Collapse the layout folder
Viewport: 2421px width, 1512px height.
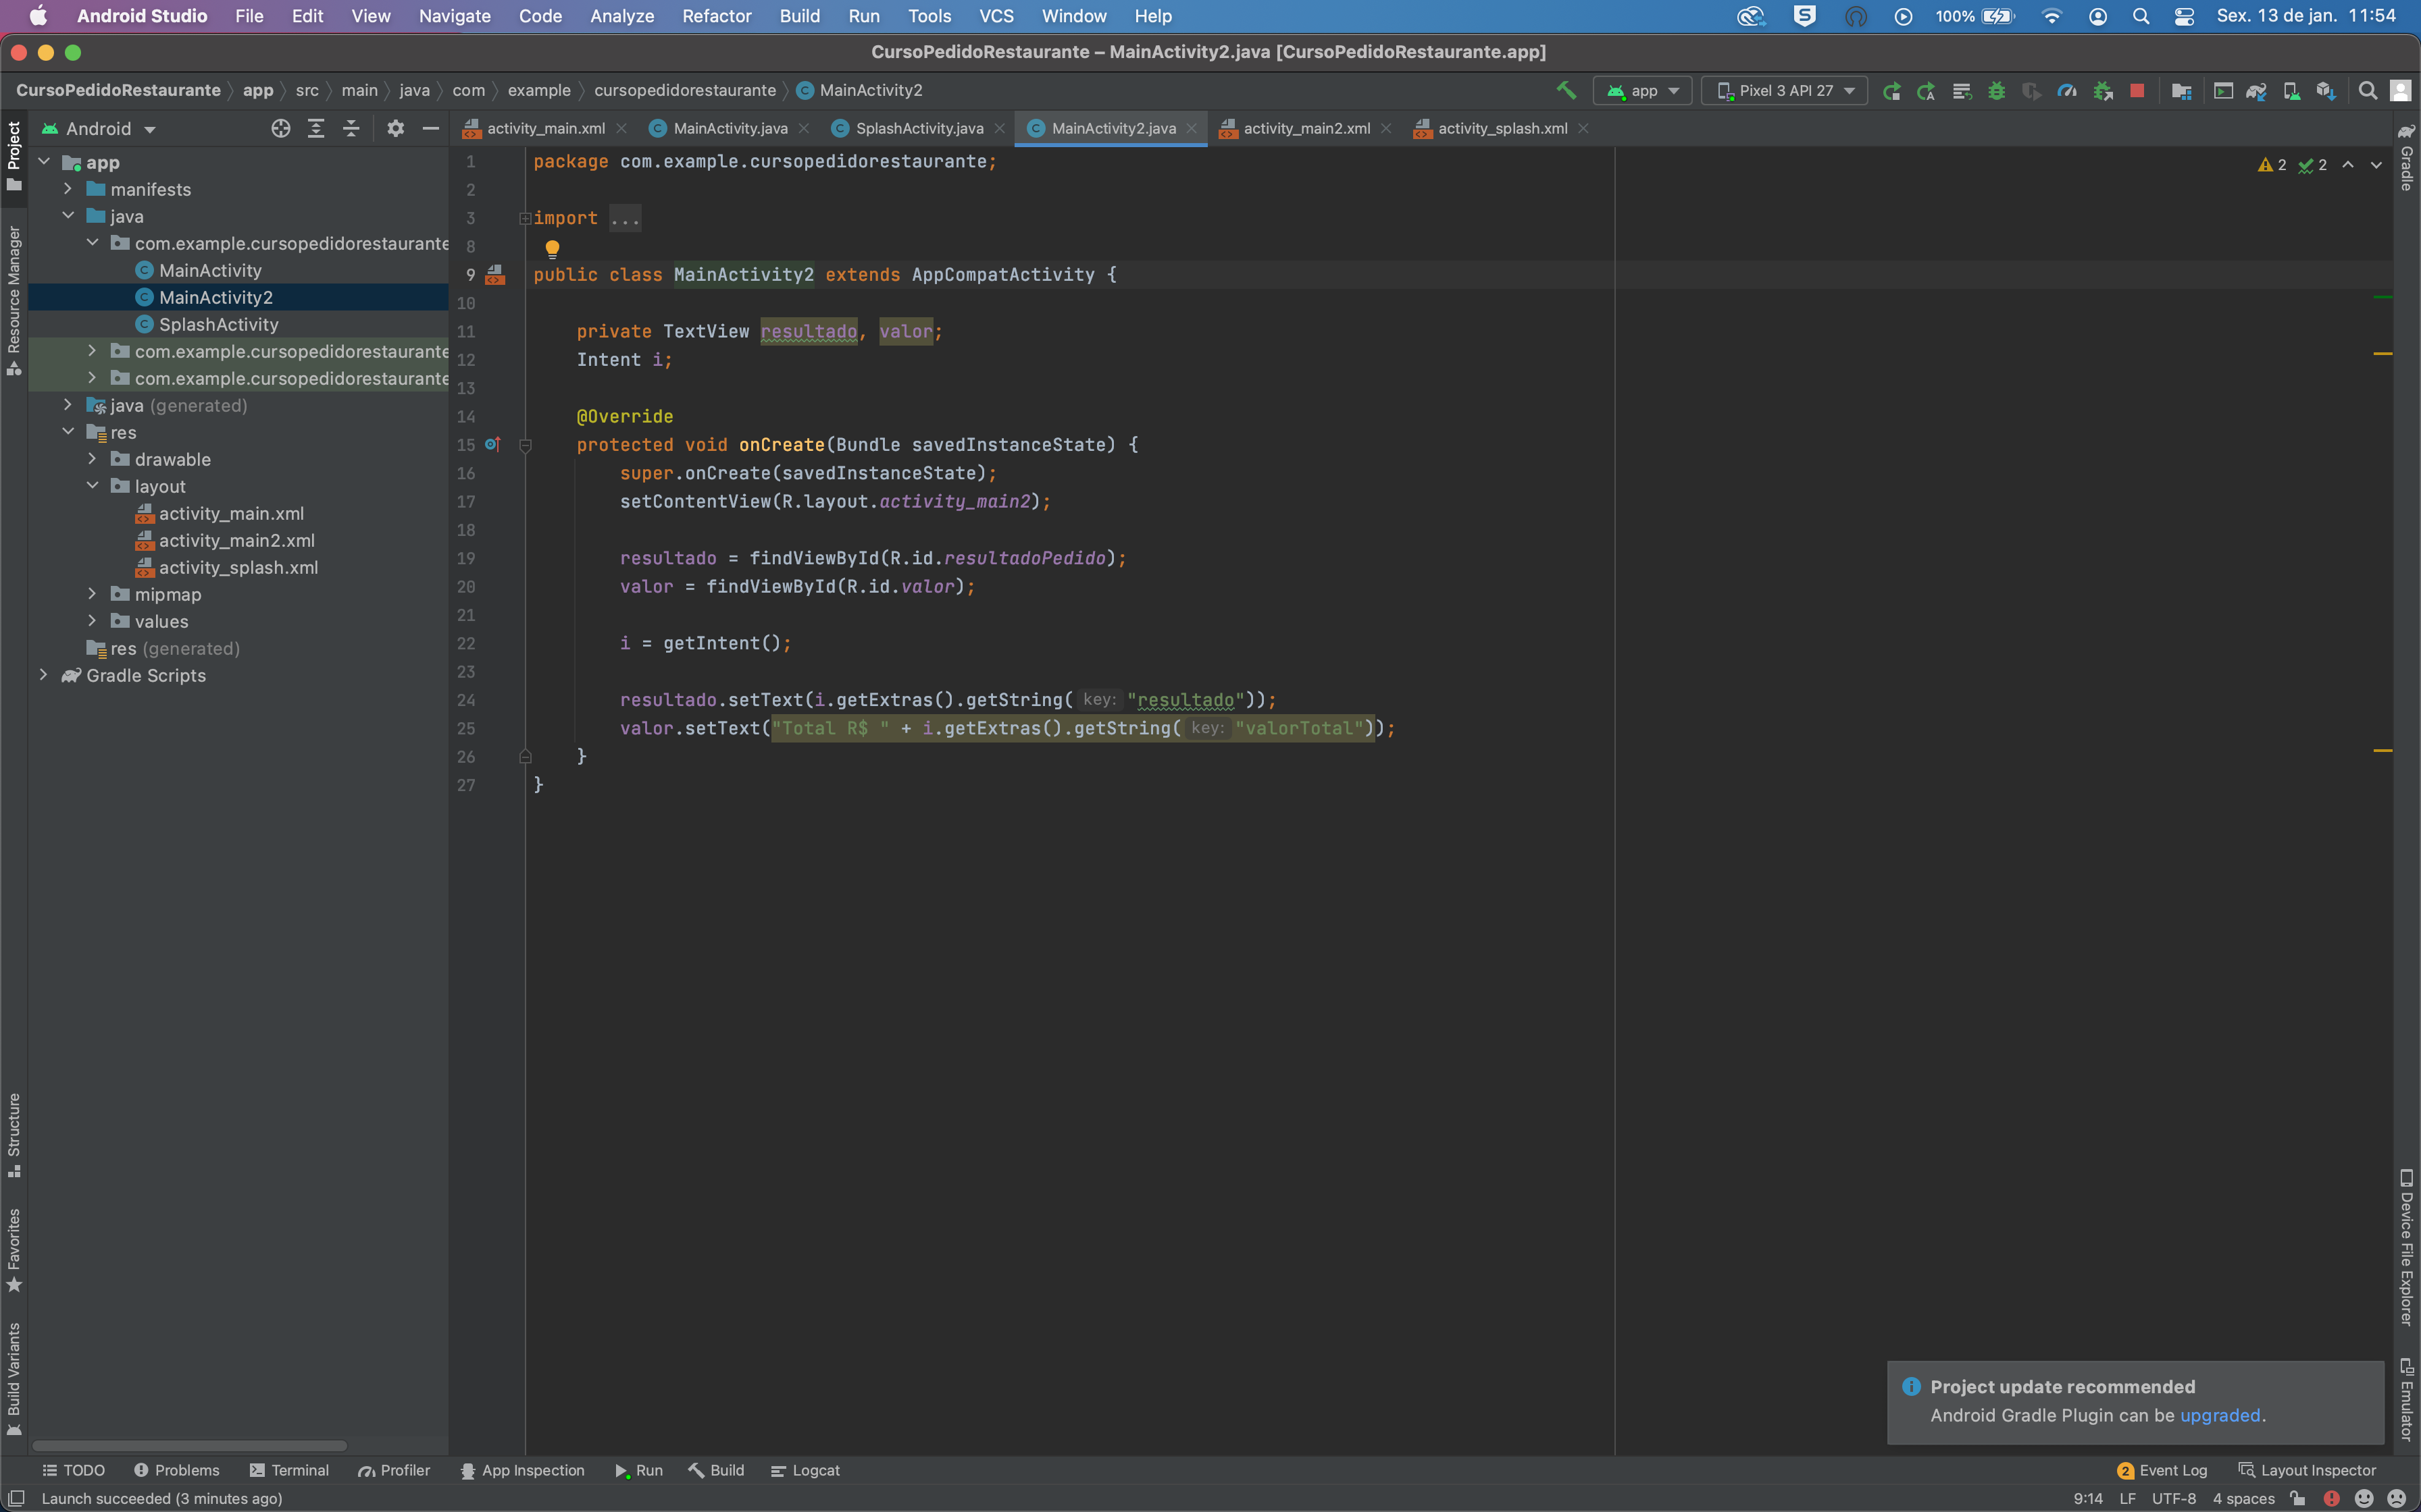[93, 486]
